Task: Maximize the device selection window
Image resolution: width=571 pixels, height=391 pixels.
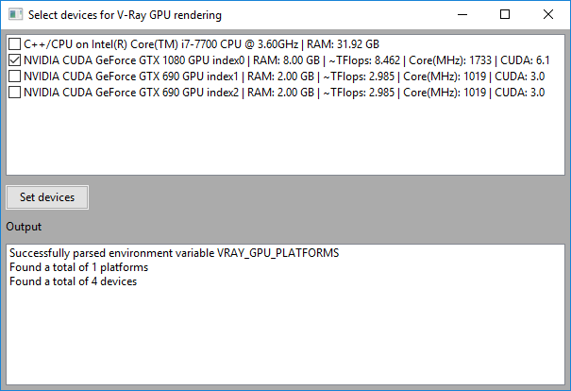Action: [505, 14]
